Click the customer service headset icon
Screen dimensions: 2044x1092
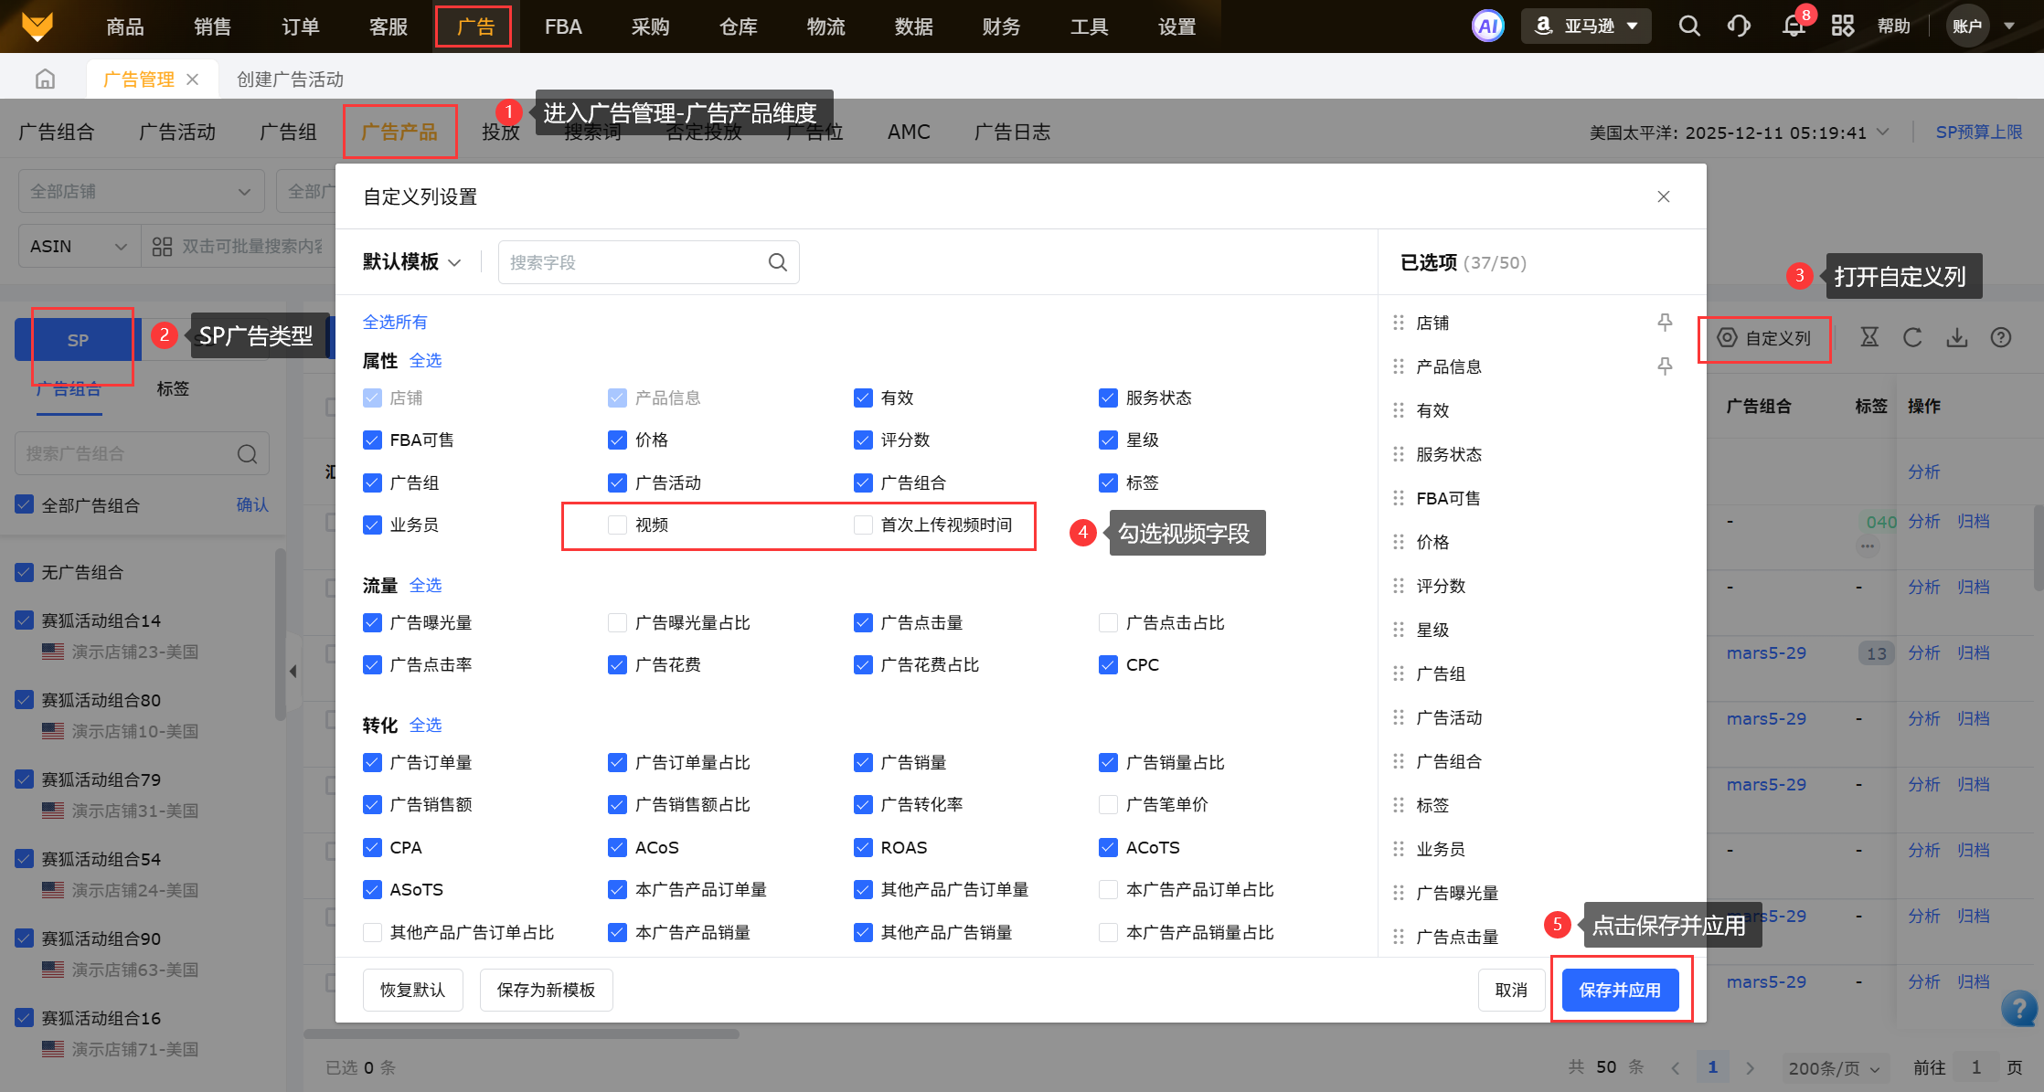click(x=1739, y=26)
